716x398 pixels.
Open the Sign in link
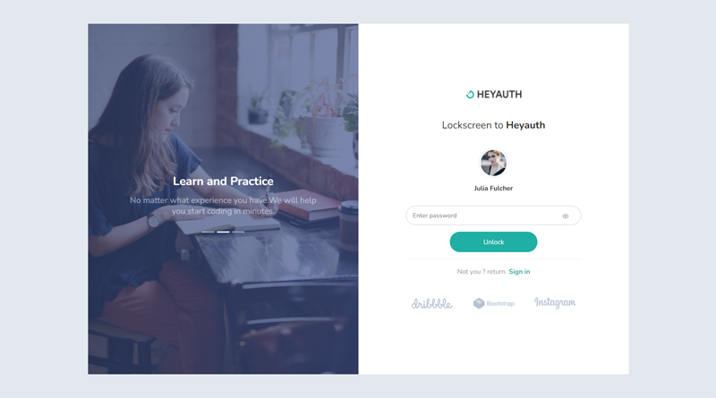(x=519, y=272)
